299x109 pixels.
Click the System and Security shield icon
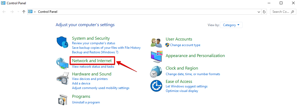pyautogui.click(x=63, y=43)
